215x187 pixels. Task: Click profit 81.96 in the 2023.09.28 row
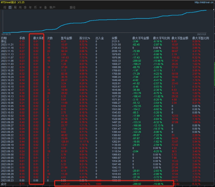64,122
